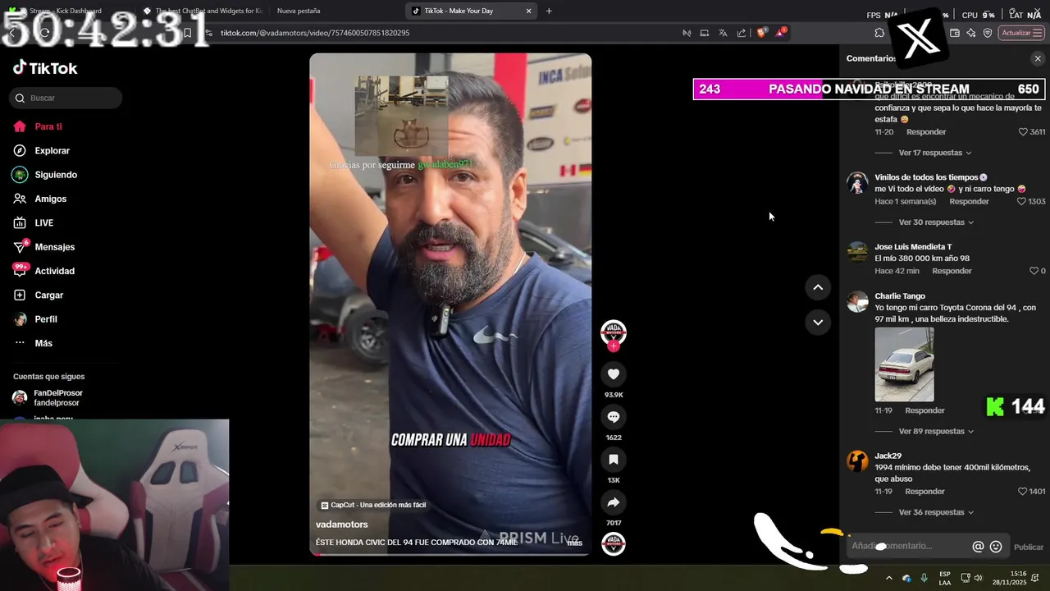Open Cargar upload page

[x=39, y=295]
